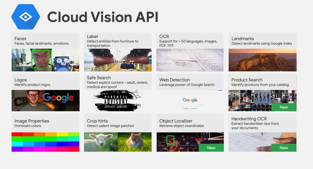Click the New badge on Product Search
Viewport: 313px width, 169px height.
(x=284, y=107)
